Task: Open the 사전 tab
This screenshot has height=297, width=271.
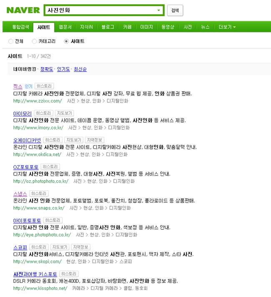Action: [188, 27]
